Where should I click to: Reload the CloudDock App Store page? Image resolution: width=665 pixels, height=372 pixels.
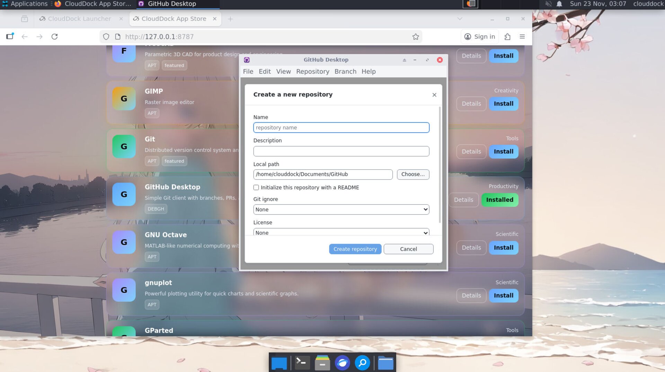pos(55,36)
